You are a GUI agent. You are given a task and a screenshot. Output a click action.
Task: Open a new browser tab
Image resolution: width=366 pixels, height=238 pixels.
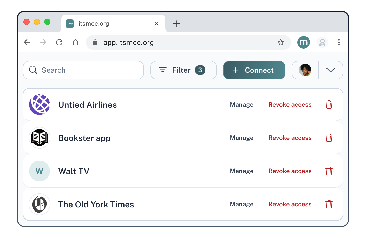click(177, 24)
